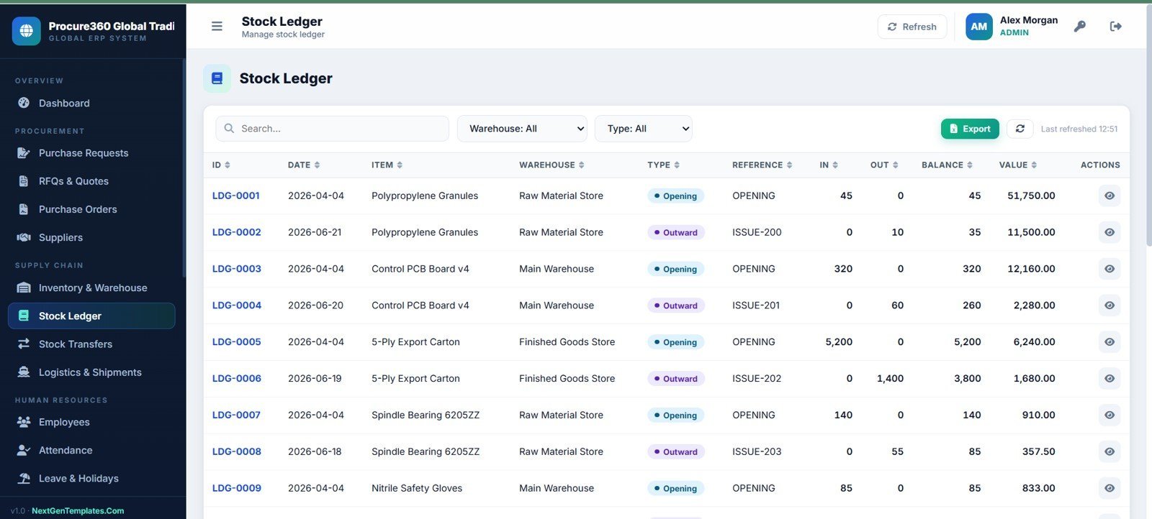This screenshot has height=519, width=1152.
Task: Open the eye icon for LDG-0003
Action: coord(1109,269)
